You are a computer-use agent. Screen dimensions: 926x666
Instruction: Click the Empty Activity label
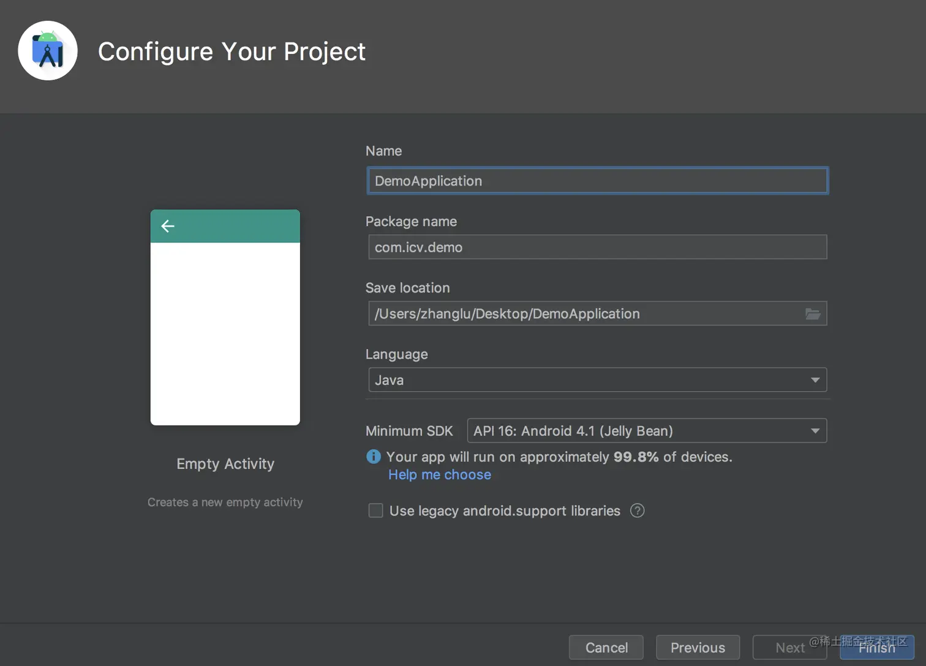225,464
